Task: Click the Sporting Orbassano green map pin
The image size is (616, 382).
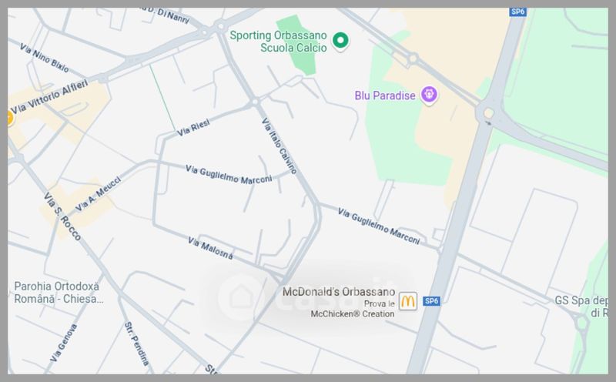Action: pyautogui.click(x=340, y=41)
